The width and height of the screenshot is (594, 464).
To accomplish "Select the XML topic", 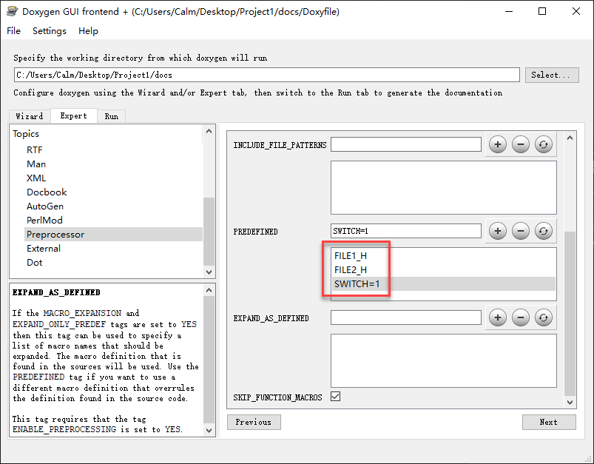I will coord(36,178).
